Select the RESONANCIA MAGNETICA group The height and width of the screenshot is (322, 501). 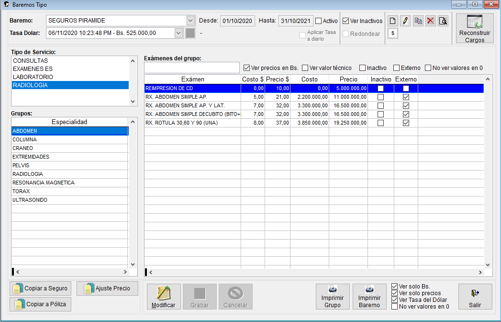pos(70,183)
